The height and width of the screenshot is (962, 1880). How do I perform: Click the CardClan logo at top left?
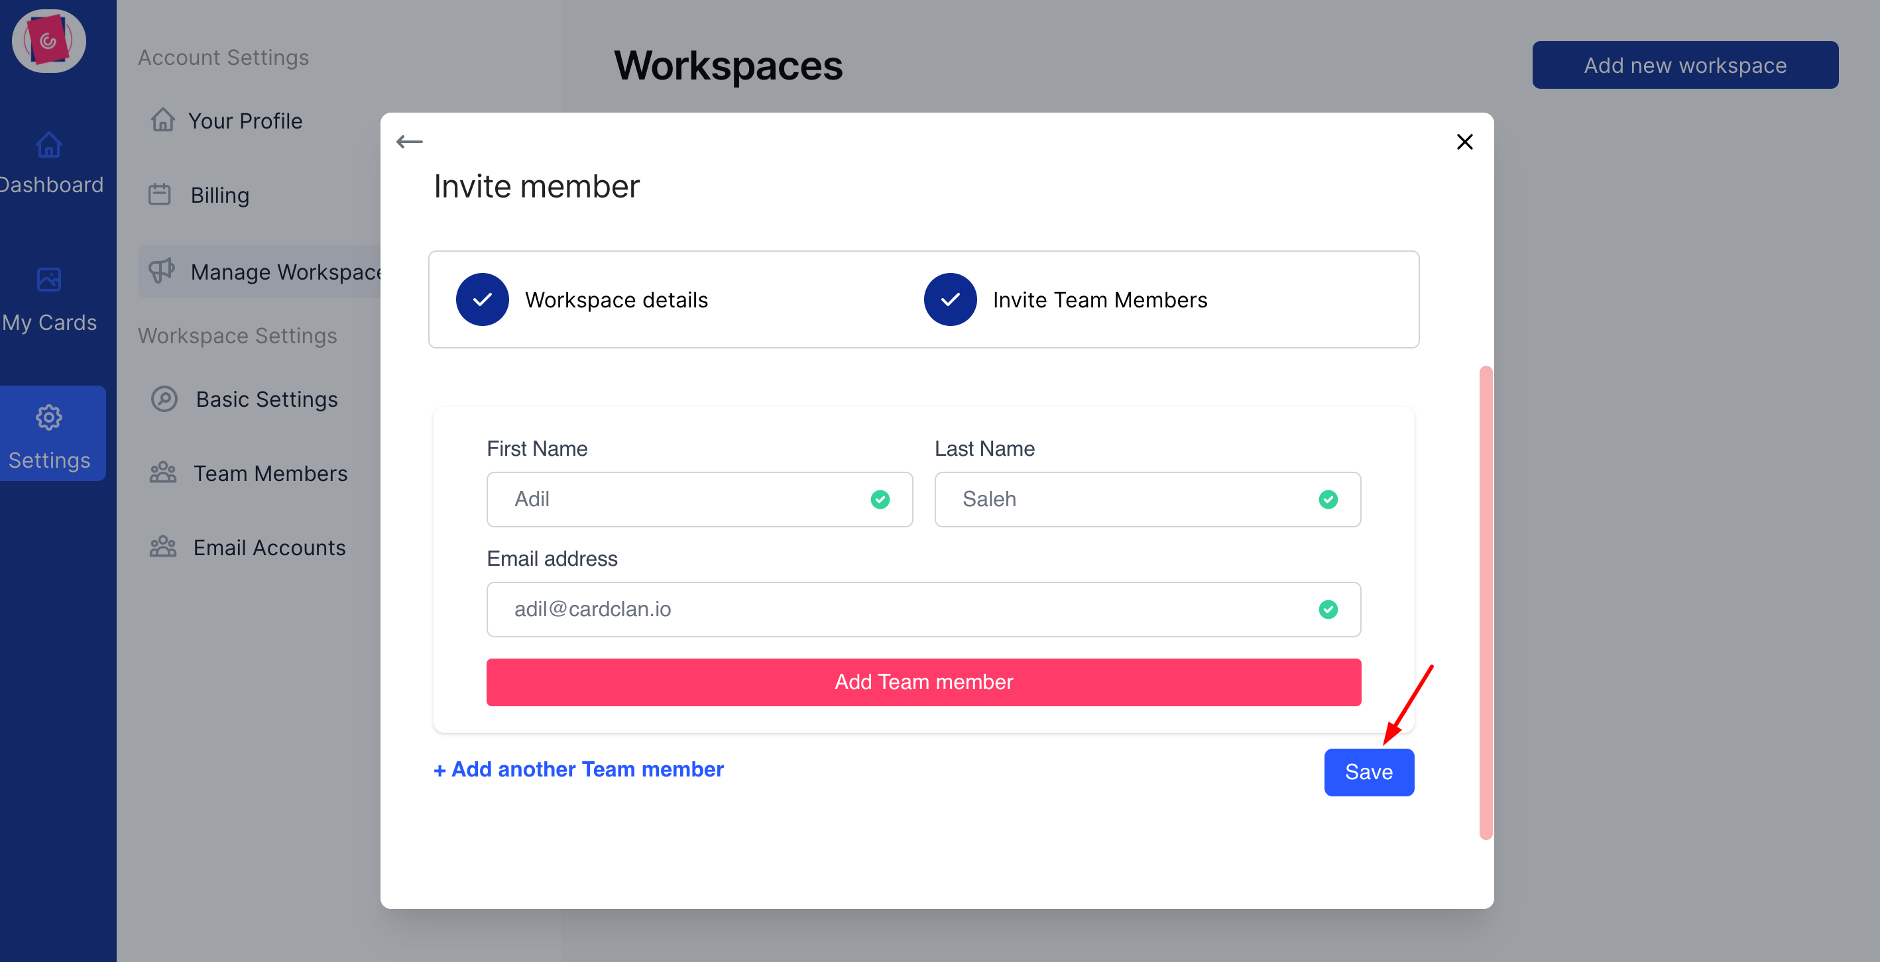click(48, 41)
